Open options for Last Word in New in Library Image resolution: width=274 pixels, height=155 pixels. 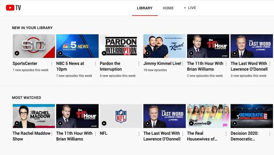[270, 64]
